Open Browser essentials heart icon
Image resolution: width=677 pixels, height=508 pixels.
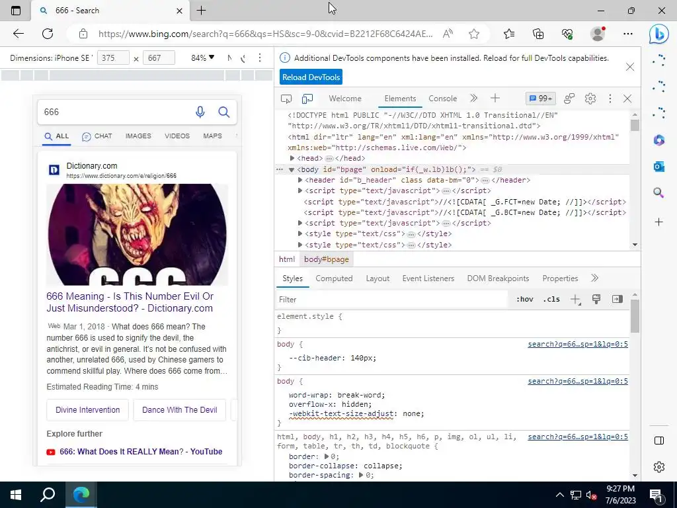click(x=567, y=34)
